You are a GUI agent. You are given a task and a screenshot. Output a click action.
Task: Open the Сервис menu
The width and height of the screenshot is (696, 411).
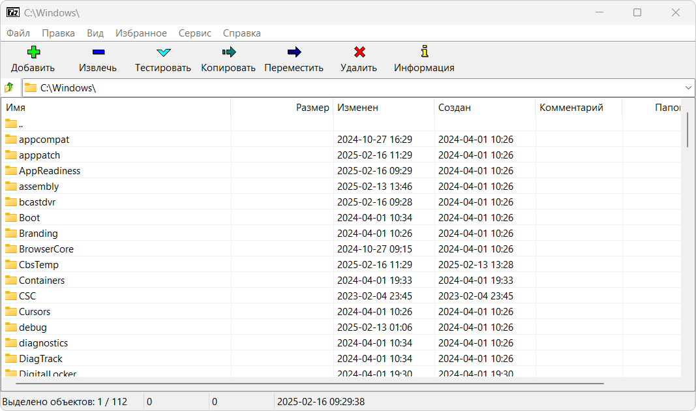(194, 33)
